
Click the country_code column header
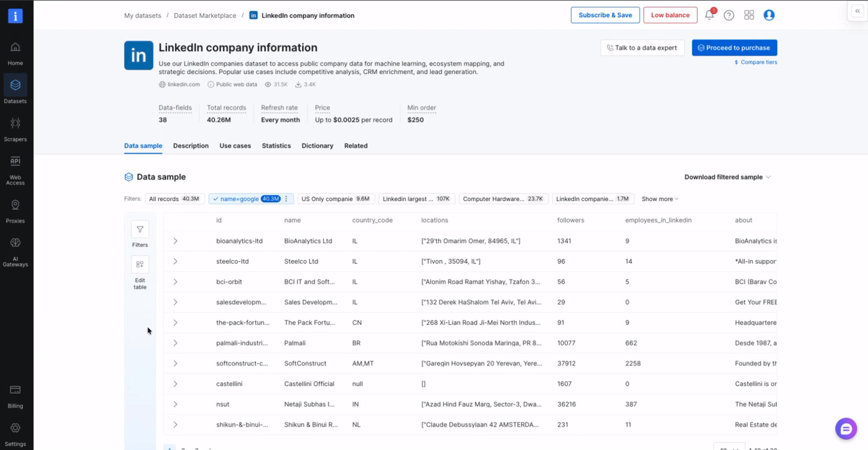pyautogui.click(x=373, y=220)
